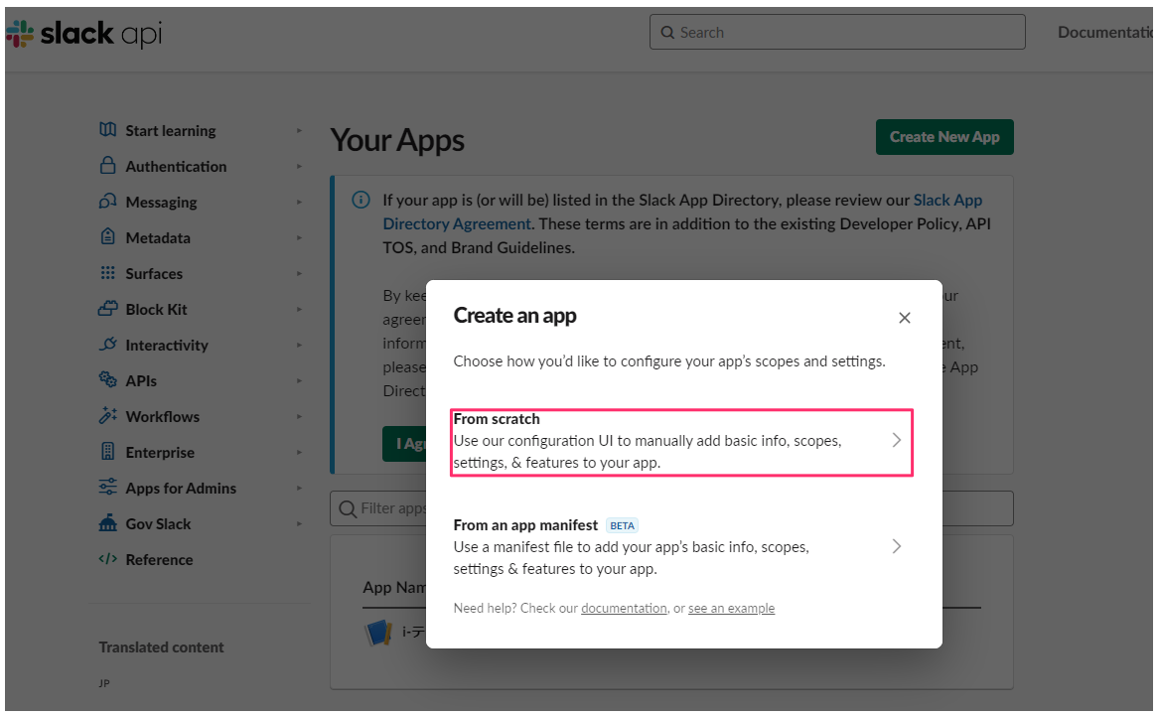The image size is (1159, 715).
Task: Click the Search input field
Action: (x=837, y=32)
